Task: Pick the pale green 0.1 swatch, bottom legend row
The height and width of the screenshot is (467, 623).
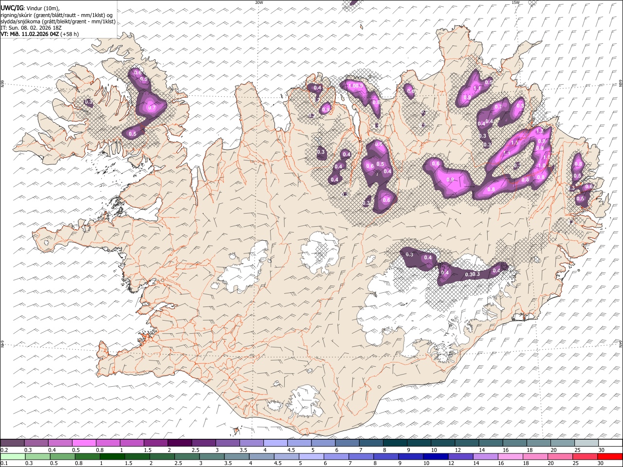Action: click(13, 456)
